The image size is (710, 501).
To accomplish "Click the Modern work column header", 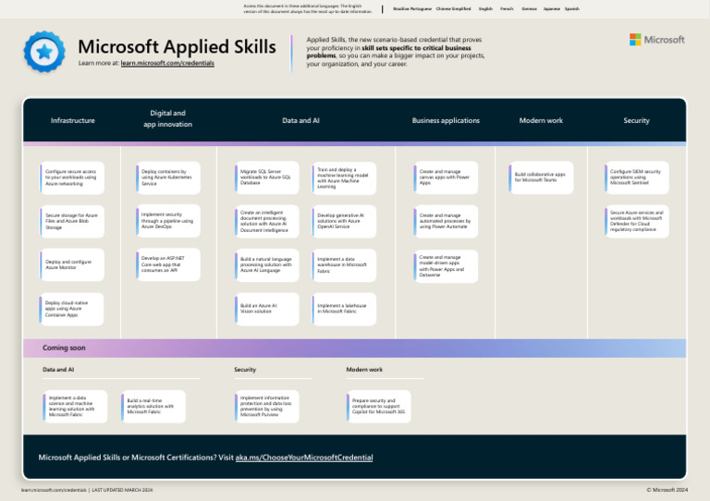I will tap(541, 120).
